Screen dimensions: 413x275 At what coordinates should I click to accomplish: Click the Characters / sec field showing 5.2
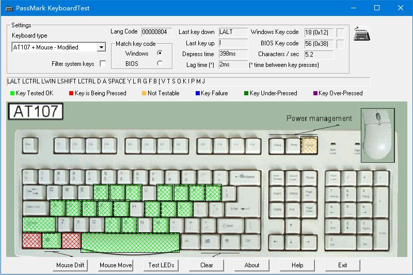pyautogui.click(x=319, y=55)
